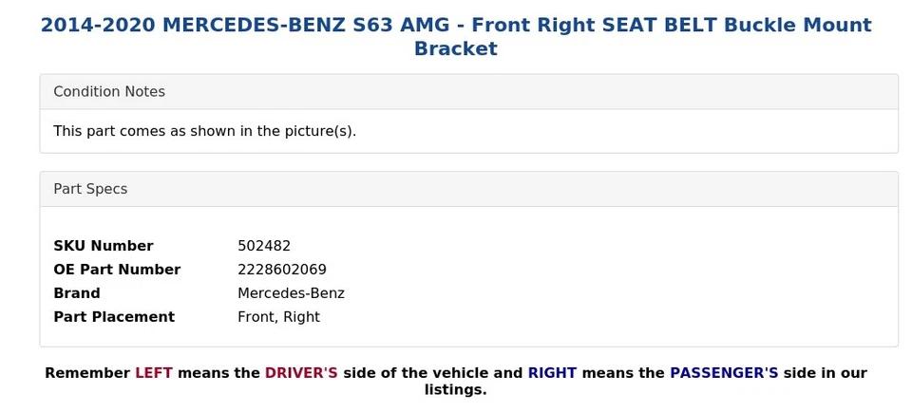Click the word "listings." ending the reminder
This screenshot has height=412, width=912.
click(455, 390)
